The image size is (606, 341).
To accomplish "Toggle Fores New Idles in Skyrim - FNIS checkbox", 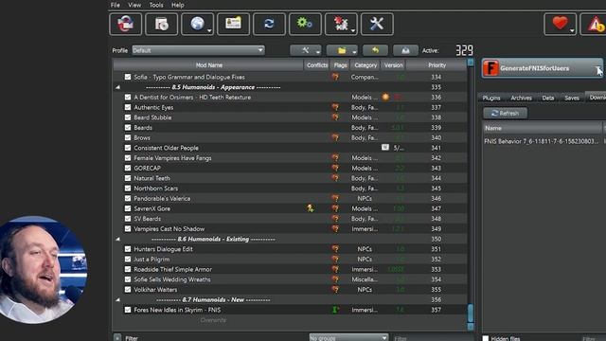I will pyautogui.click(x=128, y=310).
